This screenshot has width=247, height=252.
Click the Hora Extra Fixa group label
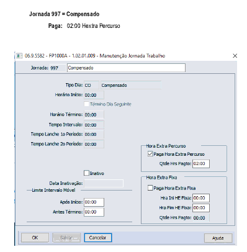pyautogui.click(x=161, y=178)
